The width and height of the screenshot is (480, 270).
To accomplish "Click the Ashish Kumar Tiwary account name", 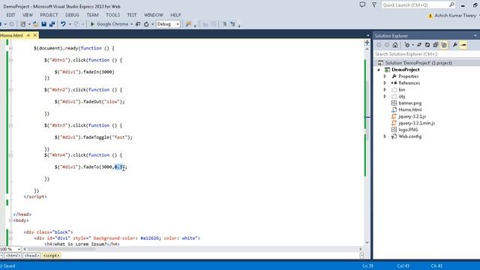I will click(x=455, y=15).
